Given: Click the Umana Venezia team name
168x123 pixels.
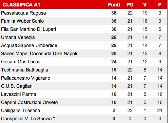Looking at the screenshot, I should (18, 37).
